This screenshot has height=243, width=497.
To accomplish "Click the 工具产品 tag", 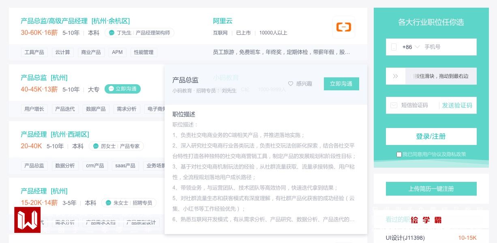I will [34, 52].
